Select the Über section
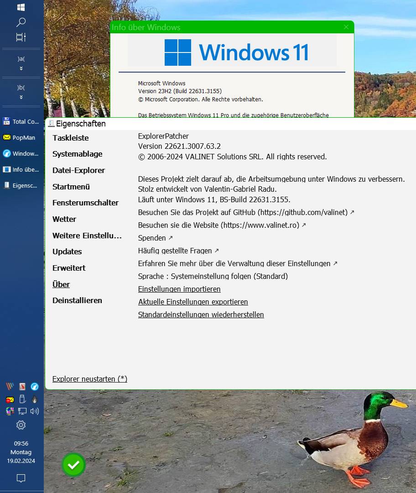Viewport: 416px width, 493px height. tap(61, 284)
